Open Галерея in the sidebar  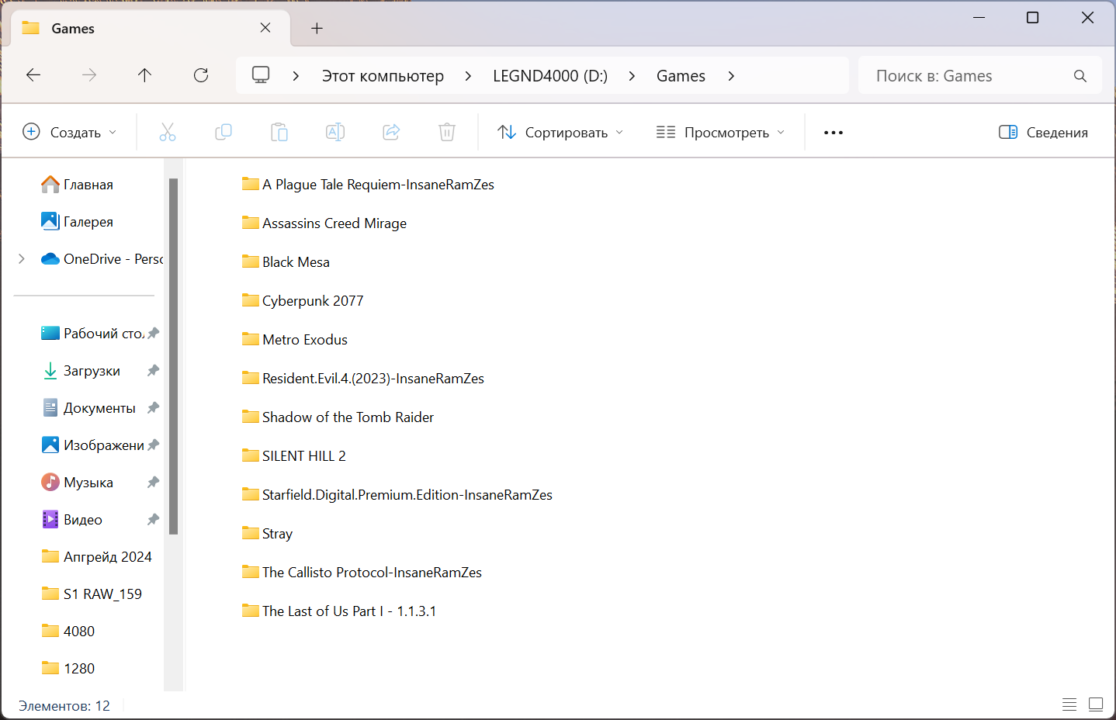pos(77,222)
